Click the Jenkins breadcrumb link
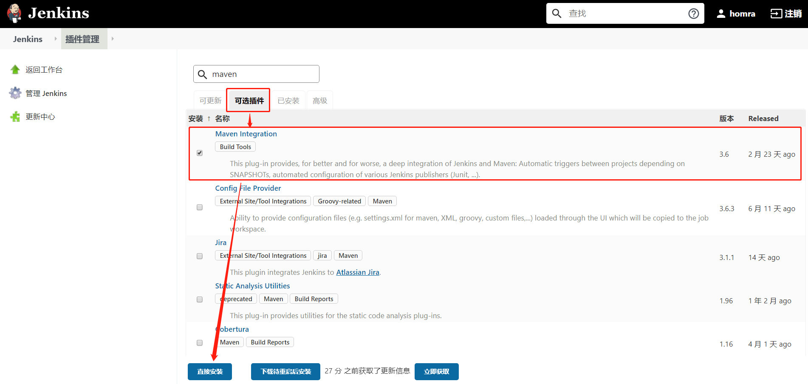 28,39
